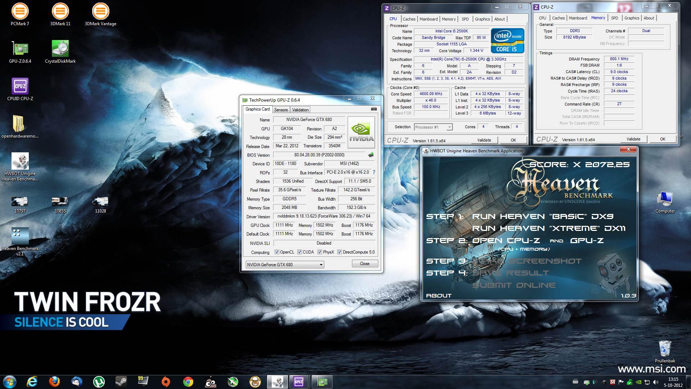This screenshot has width=691, height=389.
Task: Open the PCMark 7 desktop shortcut
Action: [x=20, y=14]
